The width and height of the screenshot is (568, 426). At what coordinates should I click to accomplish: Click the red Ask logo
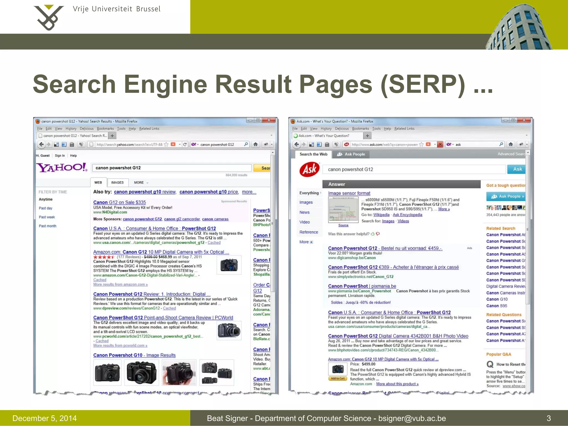click(310, 169)
